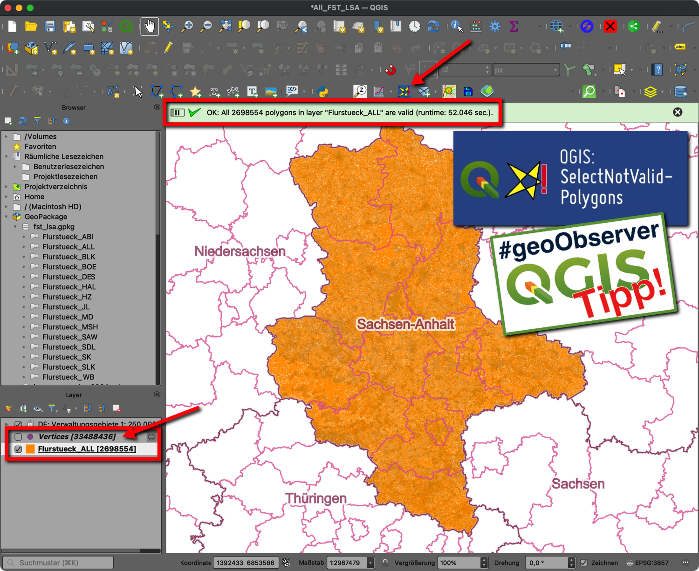Open the log messages icon in status bar

click(685, 563)
